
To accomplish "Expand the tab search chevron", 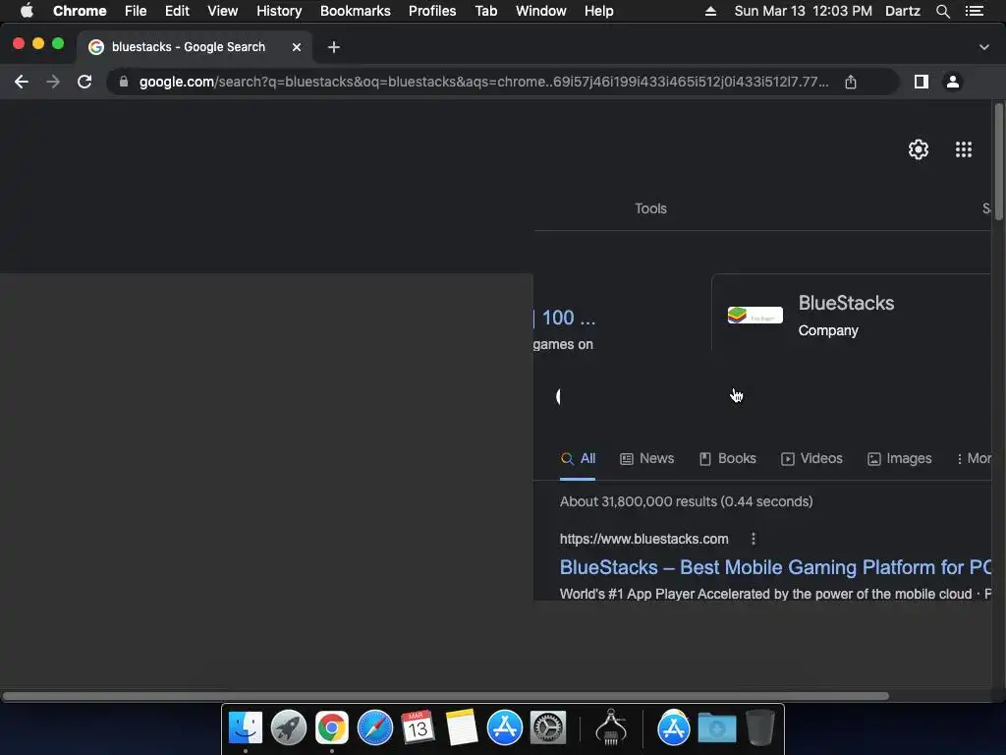I will (x=984, y=47).
